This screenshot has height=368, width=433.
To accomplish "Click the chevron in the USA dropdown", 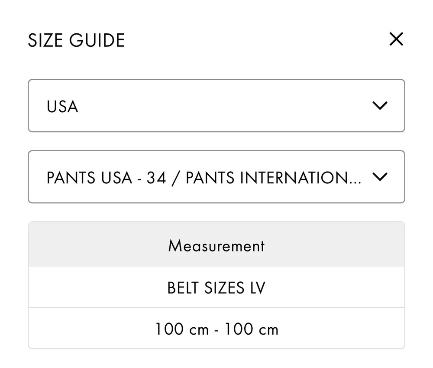I will point(379,105).
